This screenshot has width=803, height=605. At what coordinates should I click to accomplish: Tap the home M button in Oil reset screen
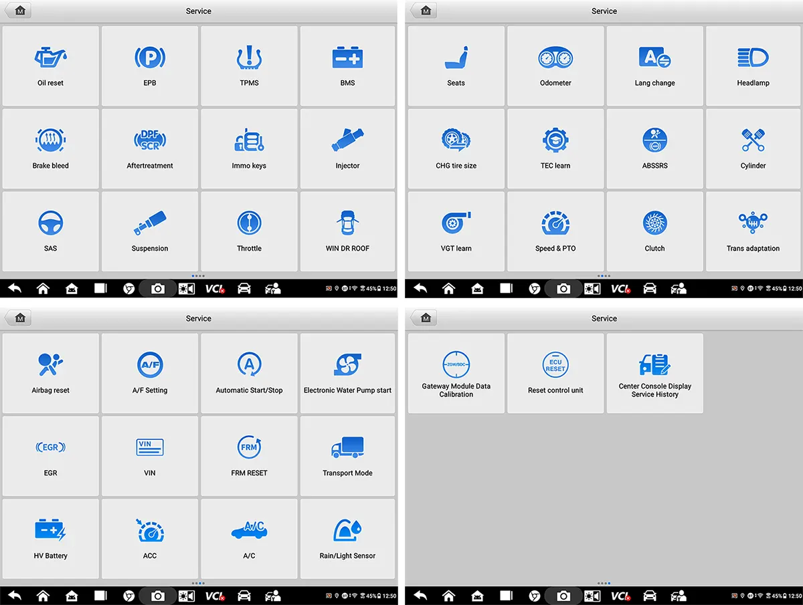point(19,11)
